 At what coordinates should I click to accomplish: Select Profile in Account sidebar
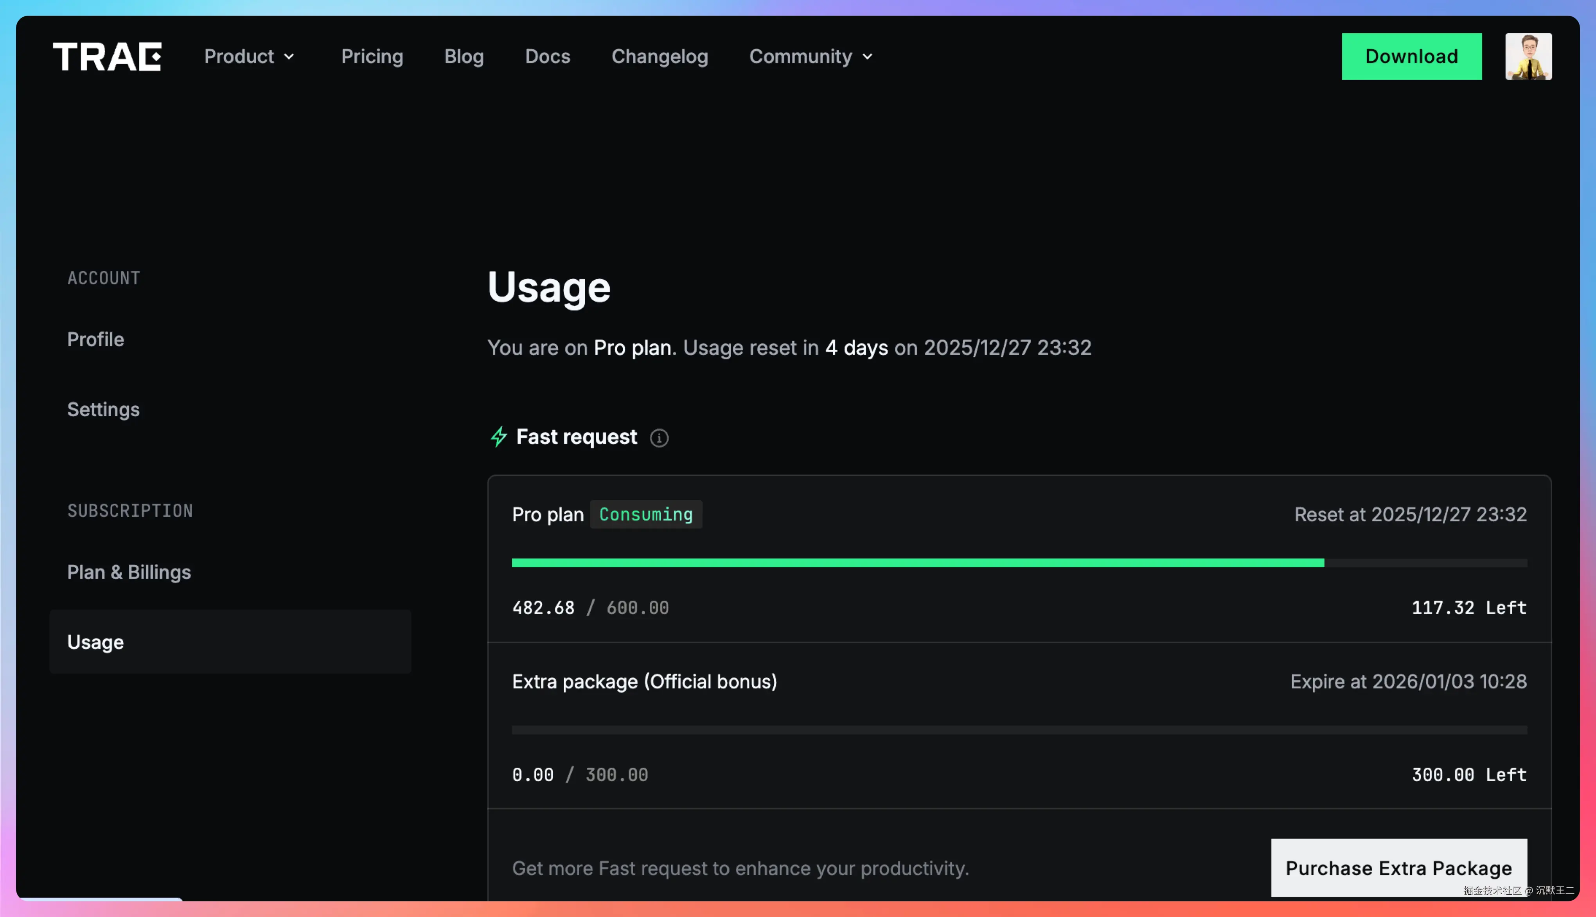click(x=96, y=340)
